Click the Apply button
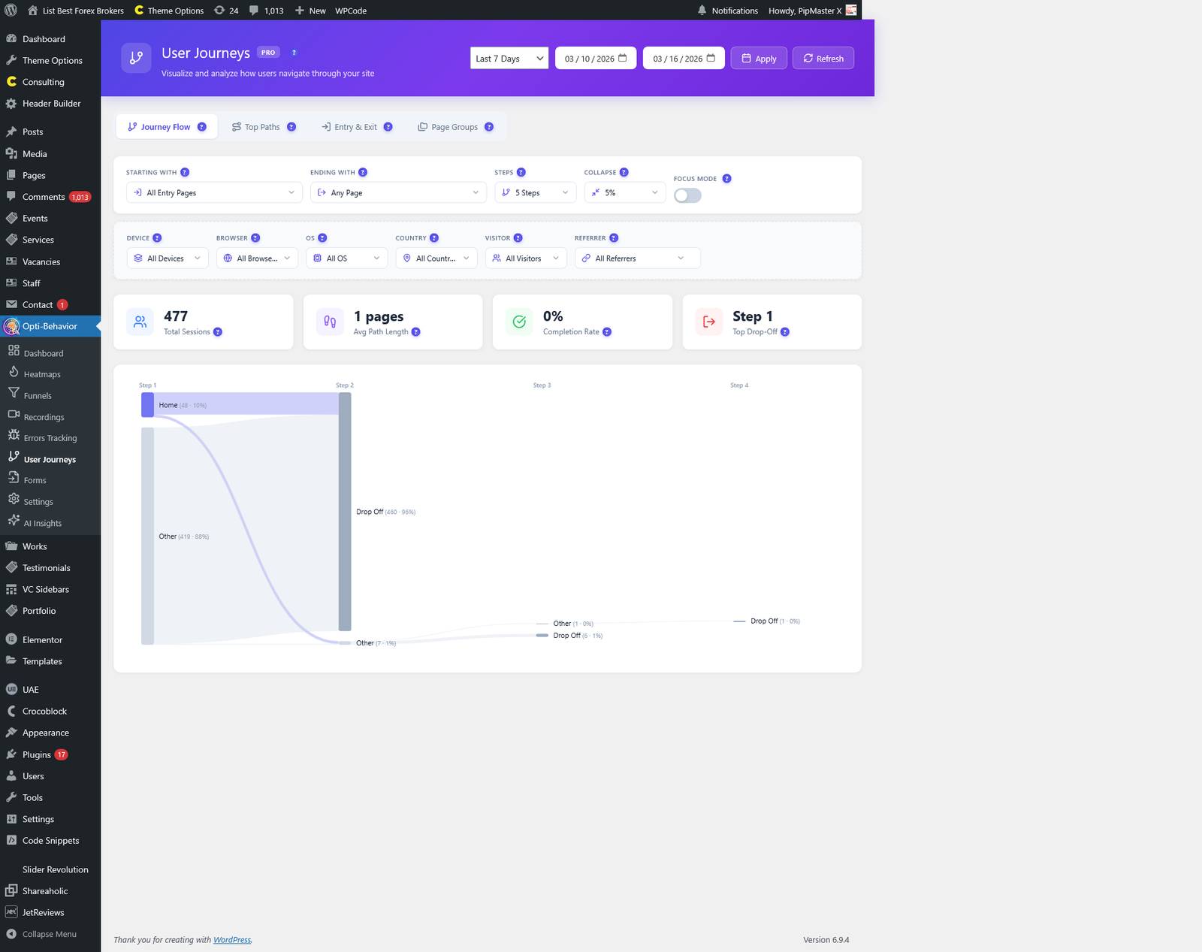The height and width of the screenshot is (952, 1202). [758, 58]
